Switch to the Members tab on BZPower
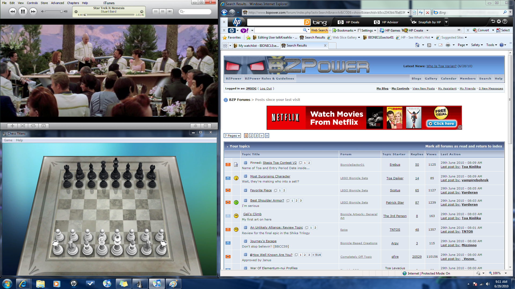The width and height of the screenshot is (515, 289). (x=468, y=78)
